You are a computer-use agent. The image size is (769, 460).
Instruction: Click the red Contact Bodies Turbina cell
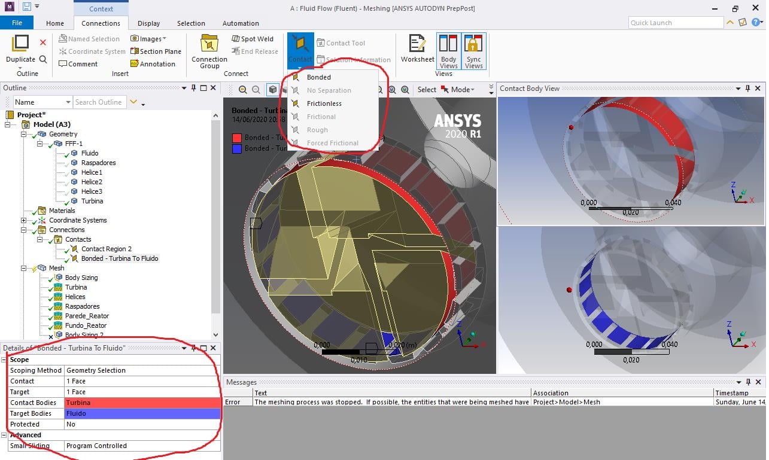(142, 403)
